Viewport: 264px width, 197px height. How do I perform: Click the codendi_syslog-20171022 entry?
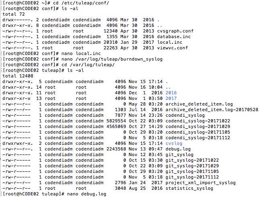[198, 121]
